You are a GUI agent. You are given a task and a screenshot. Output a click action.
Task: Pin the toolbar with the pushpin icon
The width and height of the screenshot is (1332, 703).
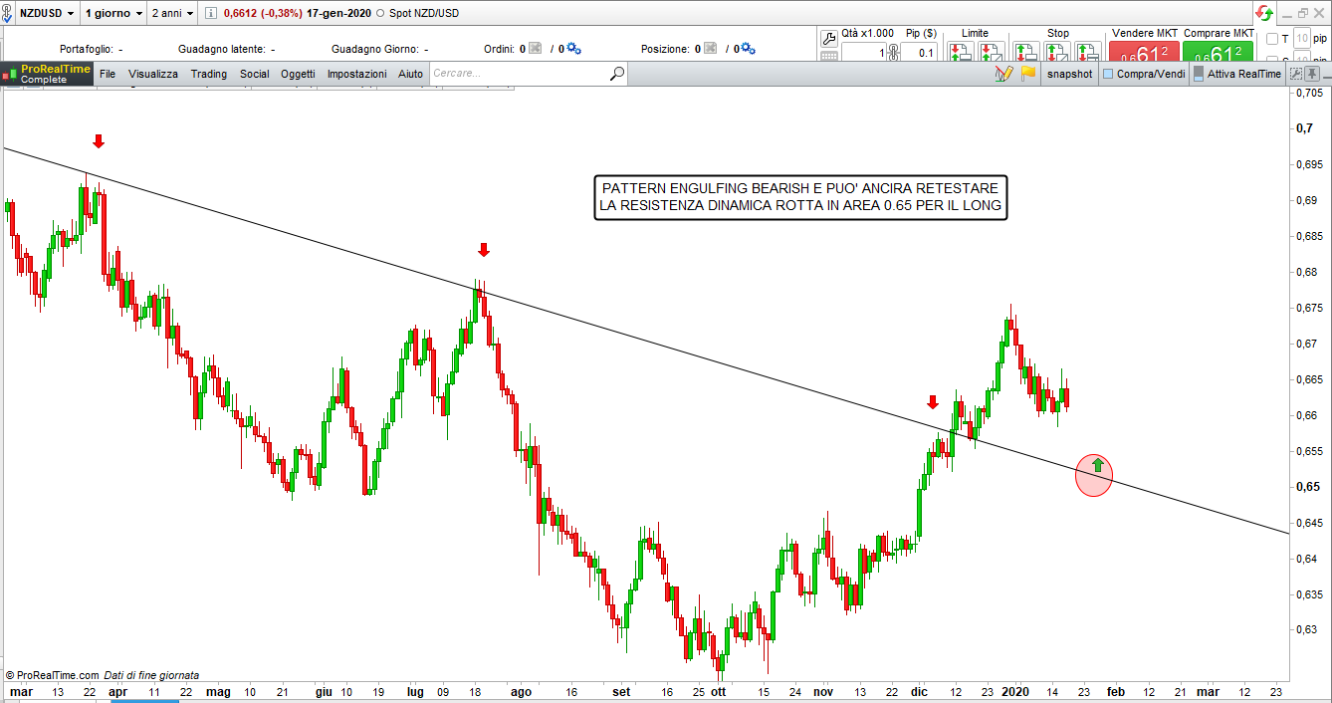tap(1313, 73)
